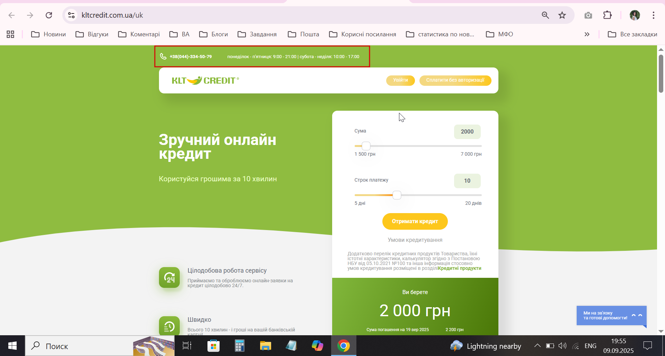
Task: Click the address bar URL kltcredit.com.ua/uk
Action: (112, 15)
